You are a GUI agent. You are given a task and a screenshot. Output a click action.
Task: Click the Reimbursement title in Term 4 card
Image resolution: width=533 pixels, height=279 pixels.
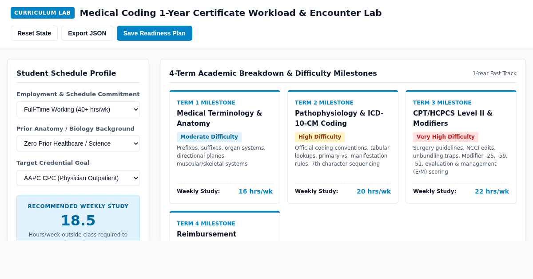tap(207, 234)
